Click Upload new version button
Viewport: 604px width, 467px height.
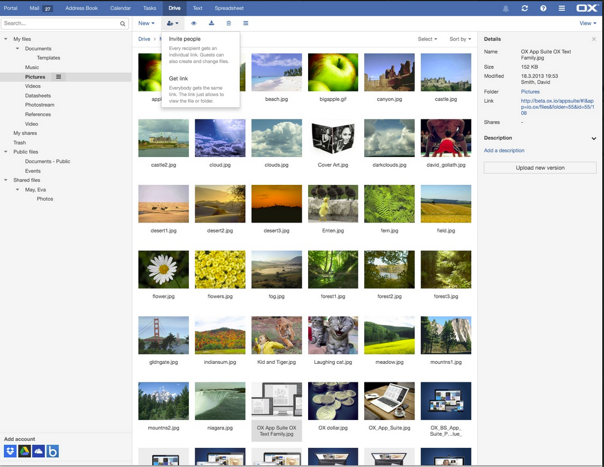[540, 167]
